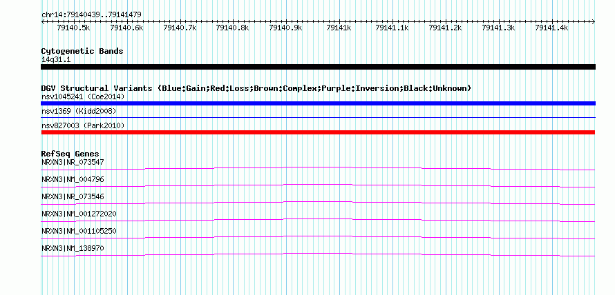Open the NRXN3|NM_138970 transcript label
The image size is (615, 295).
[73, 248]
